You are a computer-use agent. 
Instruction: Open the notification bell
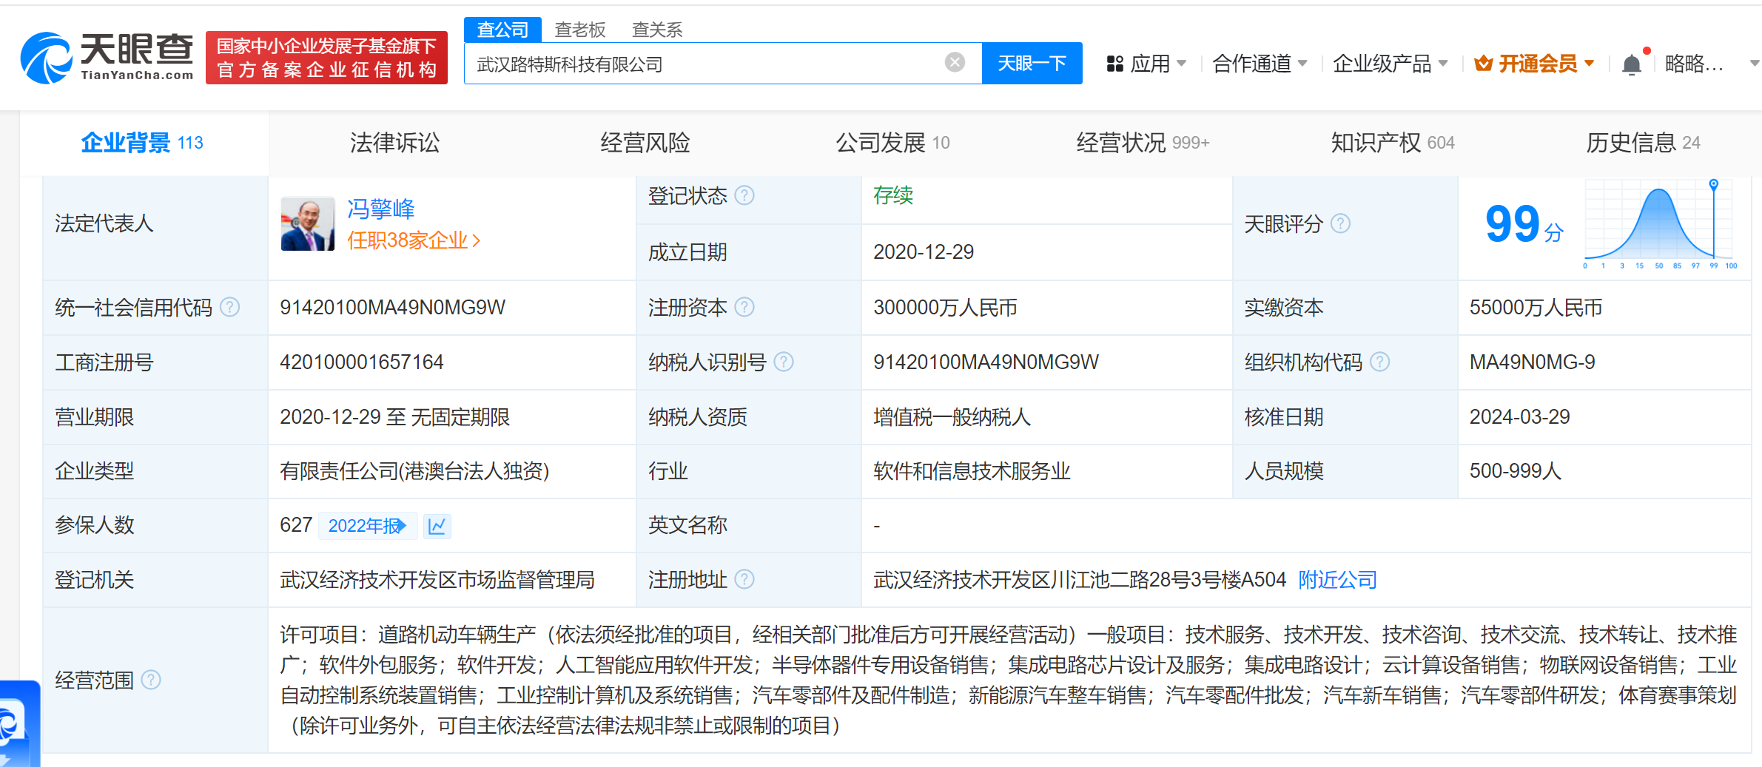click(x=1631, y=65)
